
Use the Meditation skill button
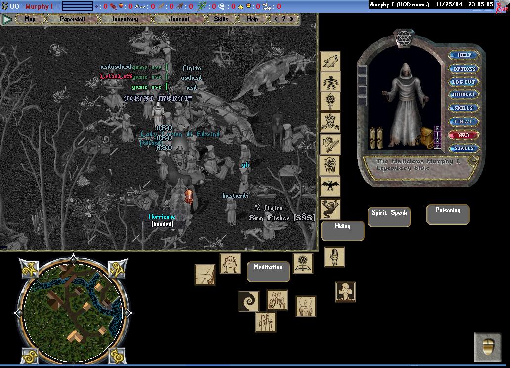(268, 271)
